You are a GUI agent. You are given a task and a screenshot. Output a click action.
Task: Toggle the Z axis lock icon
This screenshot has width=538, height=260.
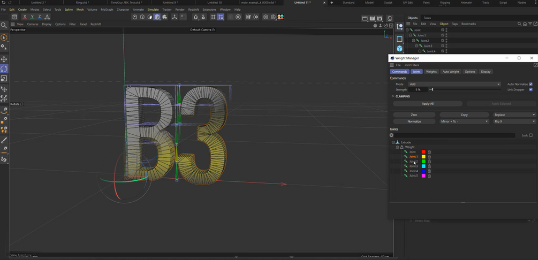click(40, 17)
